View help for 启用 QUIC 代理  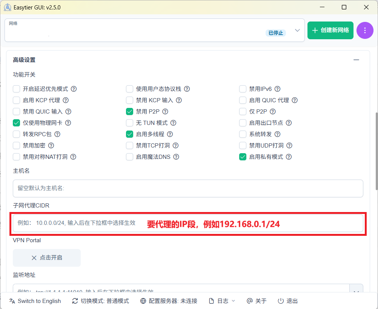(x=295, y=100)
